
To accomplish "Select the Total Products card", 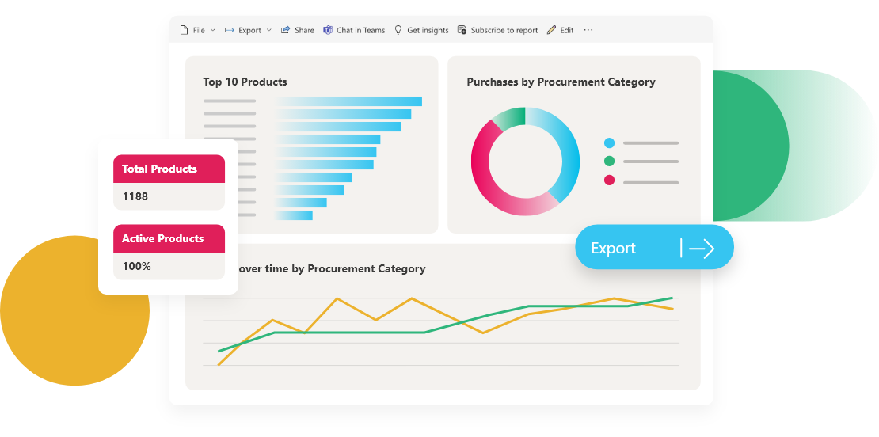I will pyautogui.click(x=169, y=182).
